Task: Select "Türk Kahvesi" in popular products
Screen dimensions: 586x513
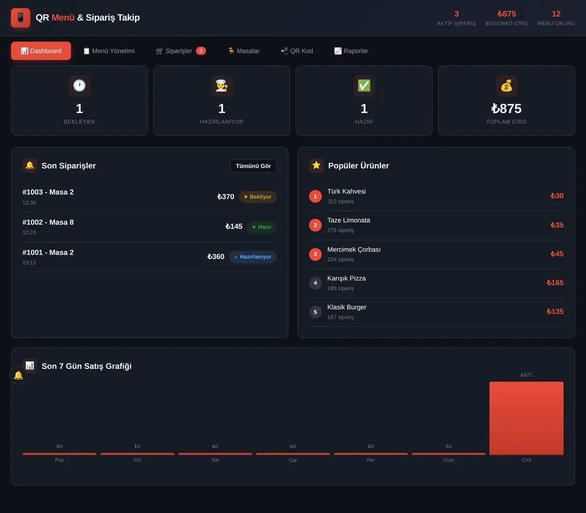Action: coord(436,196)
